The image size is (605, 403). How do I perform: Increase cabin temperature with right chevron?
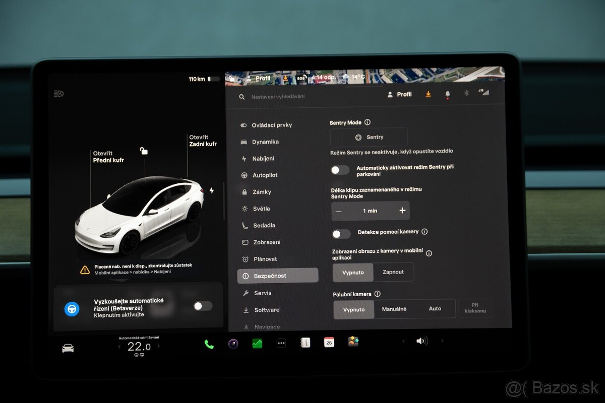coord(158,346)
